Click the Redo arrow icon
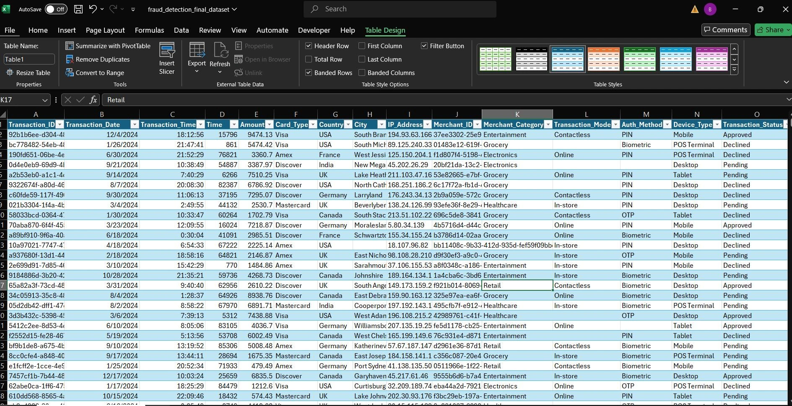The width and height of the screenshot is (792, 406). [x=113, y=9]
